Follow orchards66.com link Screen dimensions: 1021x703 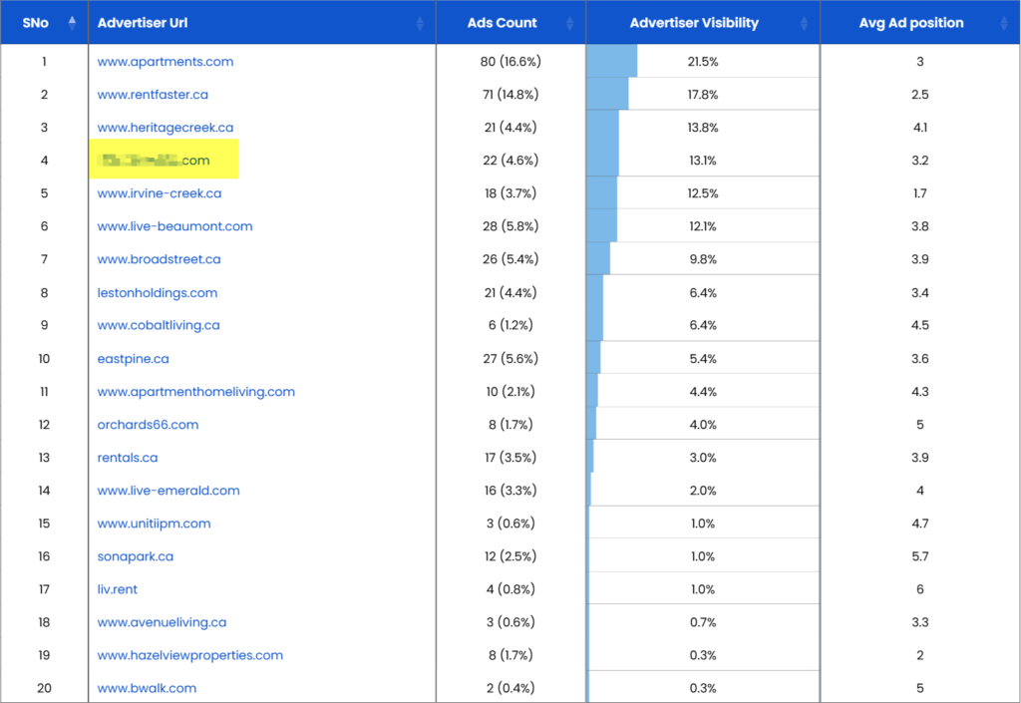[148, 425]
